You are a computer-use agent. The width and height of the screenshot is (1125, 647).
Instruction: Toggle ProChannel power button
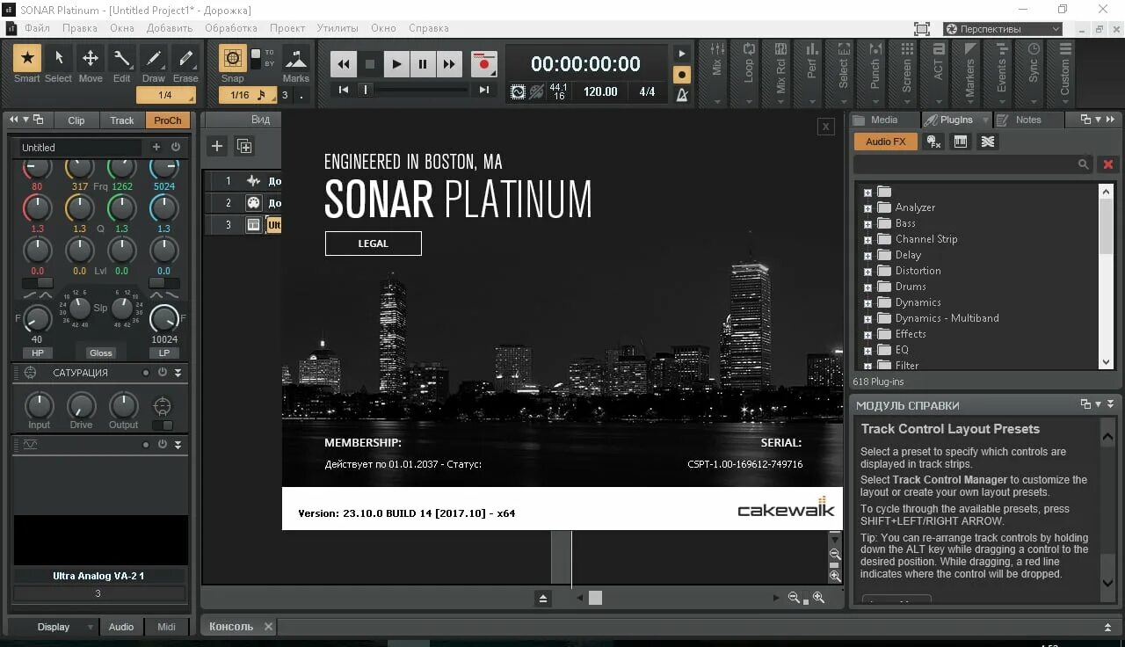pyautogui.click(x=176, y=148)
